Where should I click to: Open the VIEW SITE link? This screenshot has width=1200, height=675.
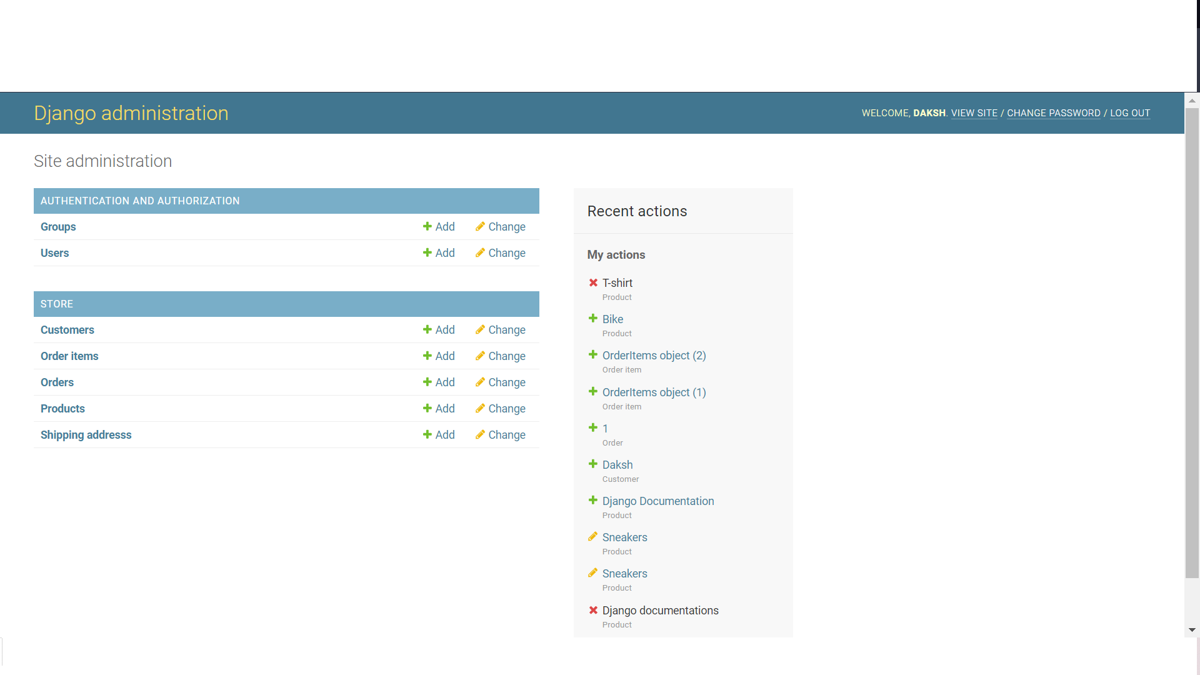point(974,113)
